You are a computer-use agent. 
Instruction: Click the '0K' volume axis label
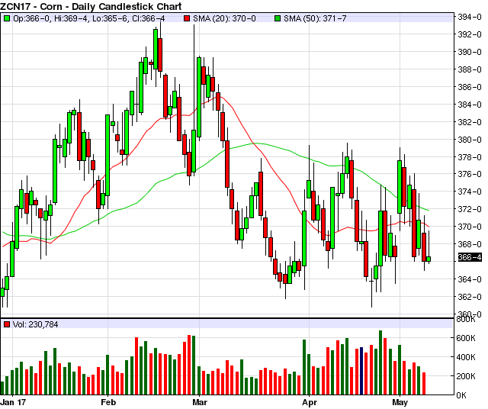(x=461, y=395)
